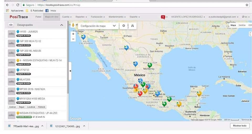Open the red notification badge
Image resolution: width=252 pixels, height=134 pixels.
tap(163, 17)
